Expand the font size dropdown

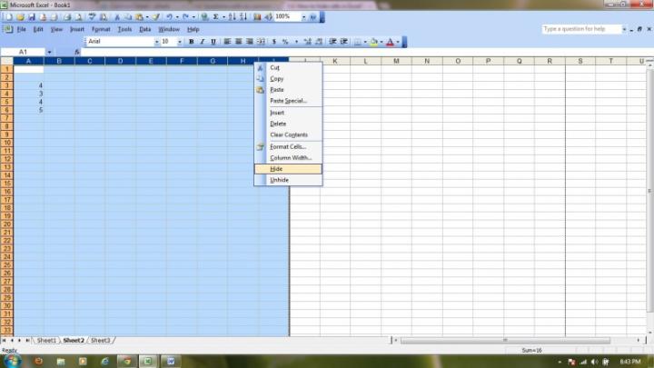(x=180, y=42)
